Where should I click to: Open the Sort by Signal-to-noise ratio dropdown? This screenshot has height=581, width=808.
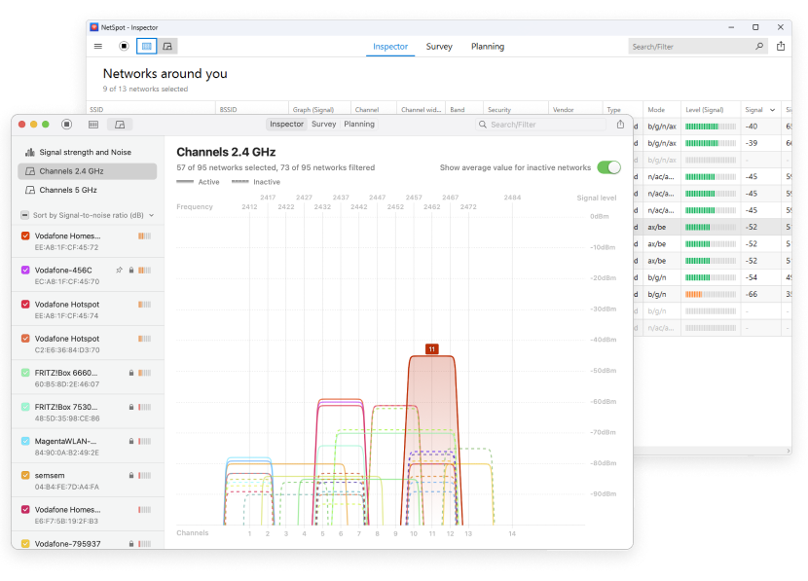pyautogui.click(x=93, y=215)
